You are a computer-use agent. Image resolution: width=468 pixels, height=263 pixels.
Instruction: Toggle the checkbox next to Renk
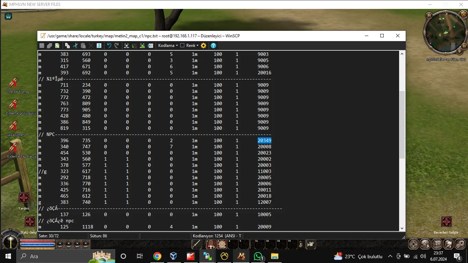182,45
